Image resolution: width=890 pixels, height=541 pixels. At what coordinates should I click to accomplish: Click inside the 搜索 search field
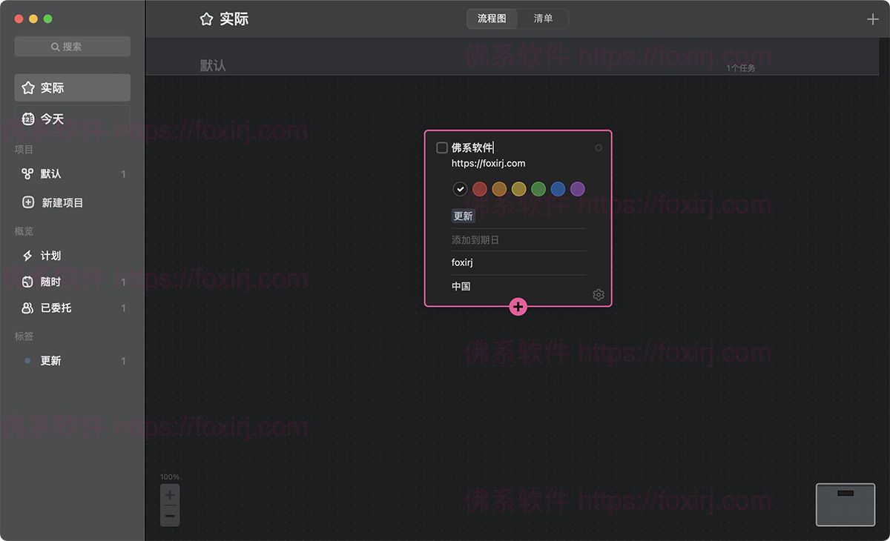(71, 46)
